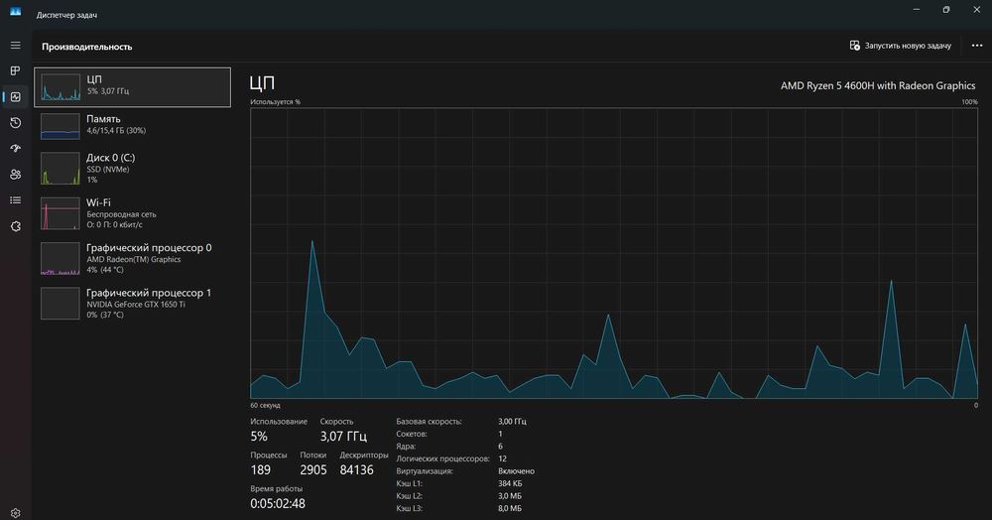Open the App history page icon
992x520 pixels.
(x=15, y=123)
